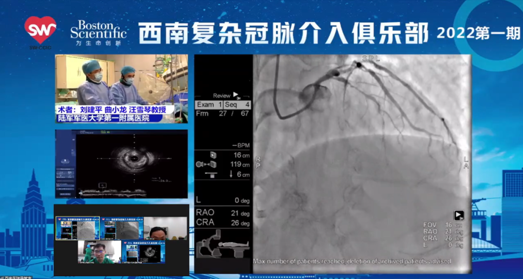Open the operating room live video feed
The height and width of the screenshot is (279, 523).
click(122, 89)
